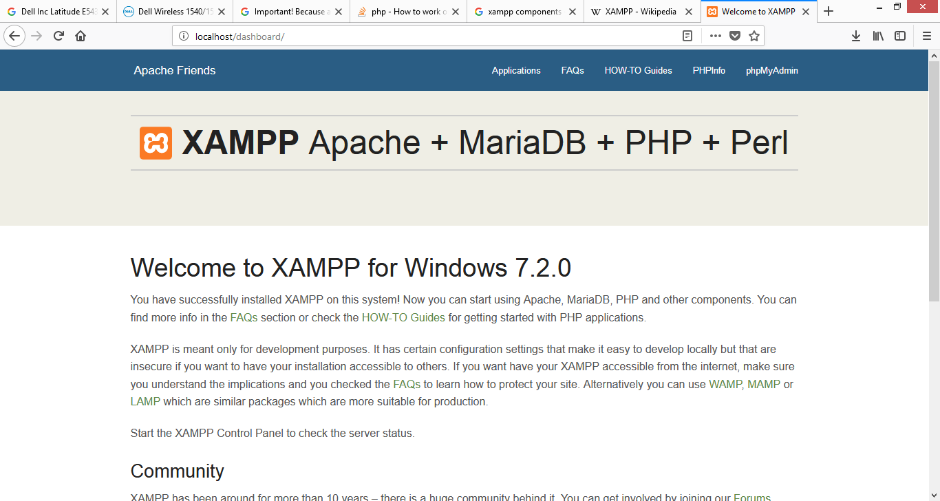
Task: Close the 'Important! Because' tab
Action: pos(339,12)
